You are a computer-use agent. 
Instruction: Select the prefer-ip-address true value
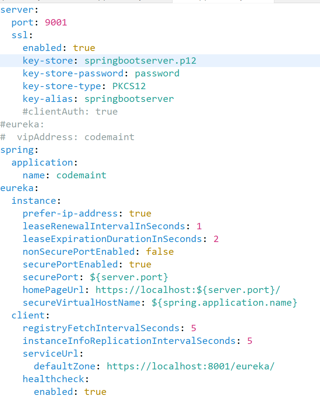(x=140, y=213)
